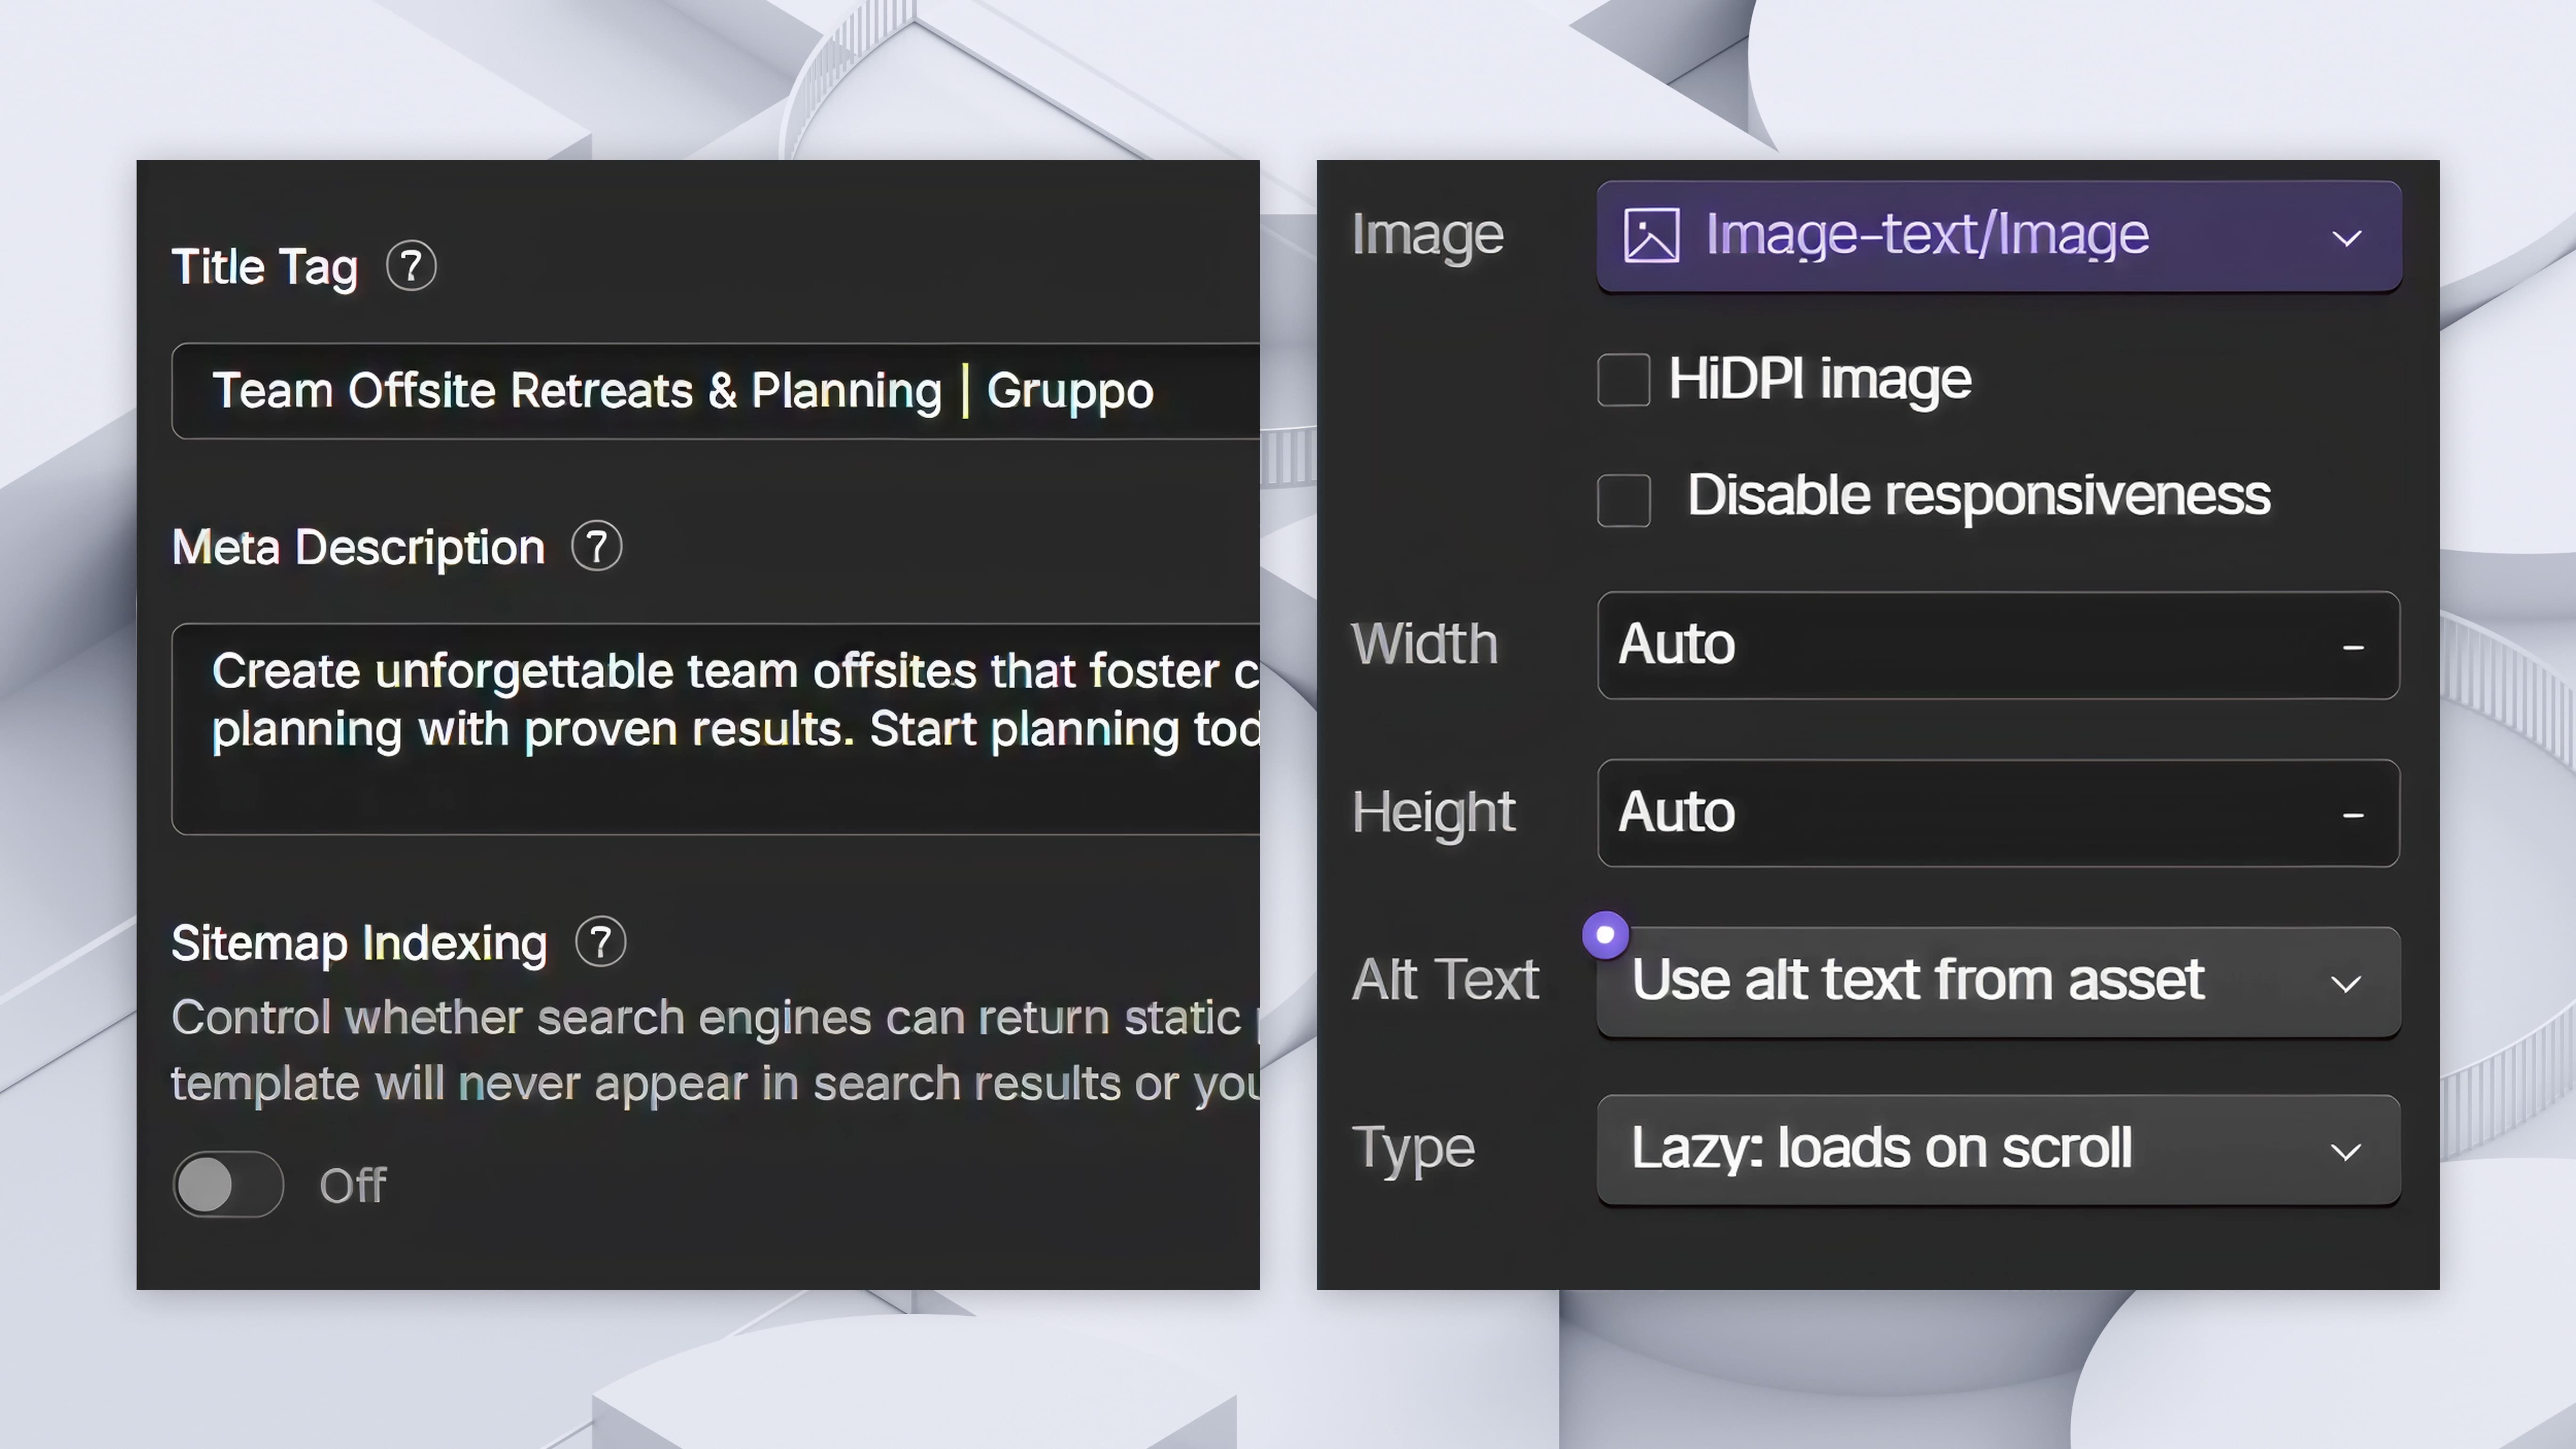The width and height of the screenshot is (2576, 1449).
Task: View help for Sitemap Indexing
Action: (600, 941)
